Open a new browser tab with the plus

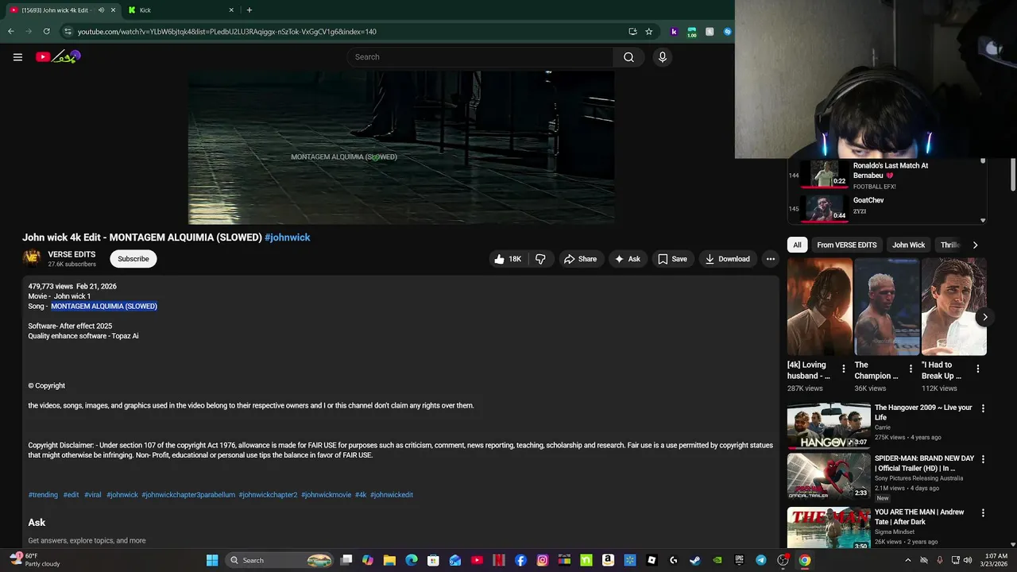(249, 10)
